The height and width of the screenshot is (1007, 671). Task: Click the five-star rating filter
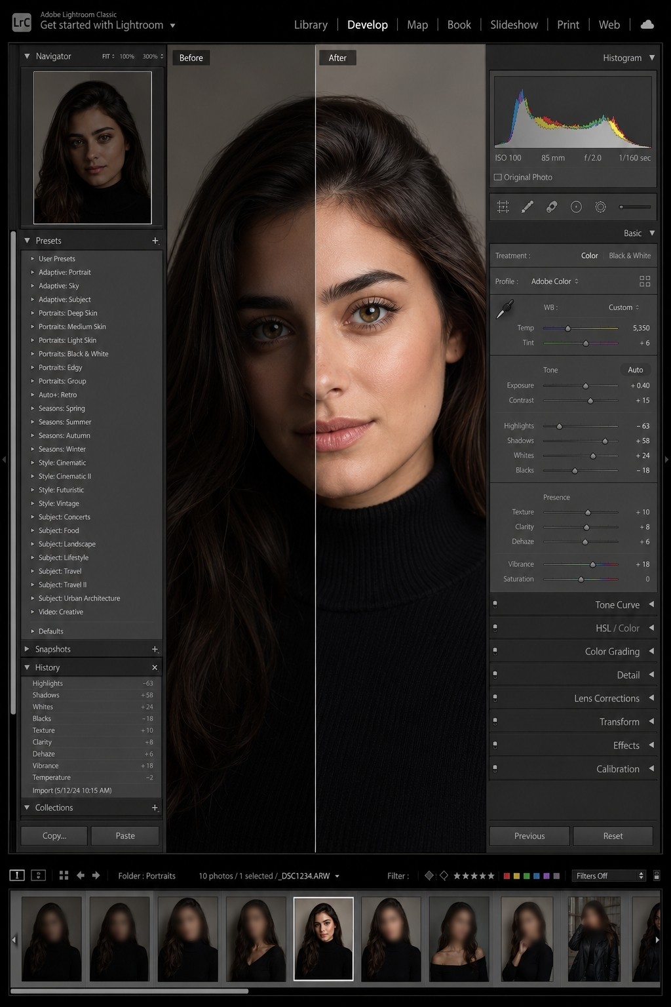click(x=474, y=876)
